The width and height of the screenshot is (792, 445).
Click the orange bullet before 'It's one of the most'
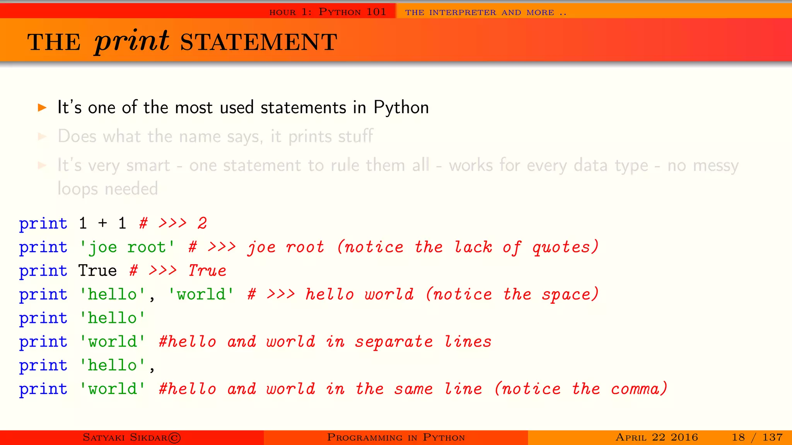coord(42,107)
